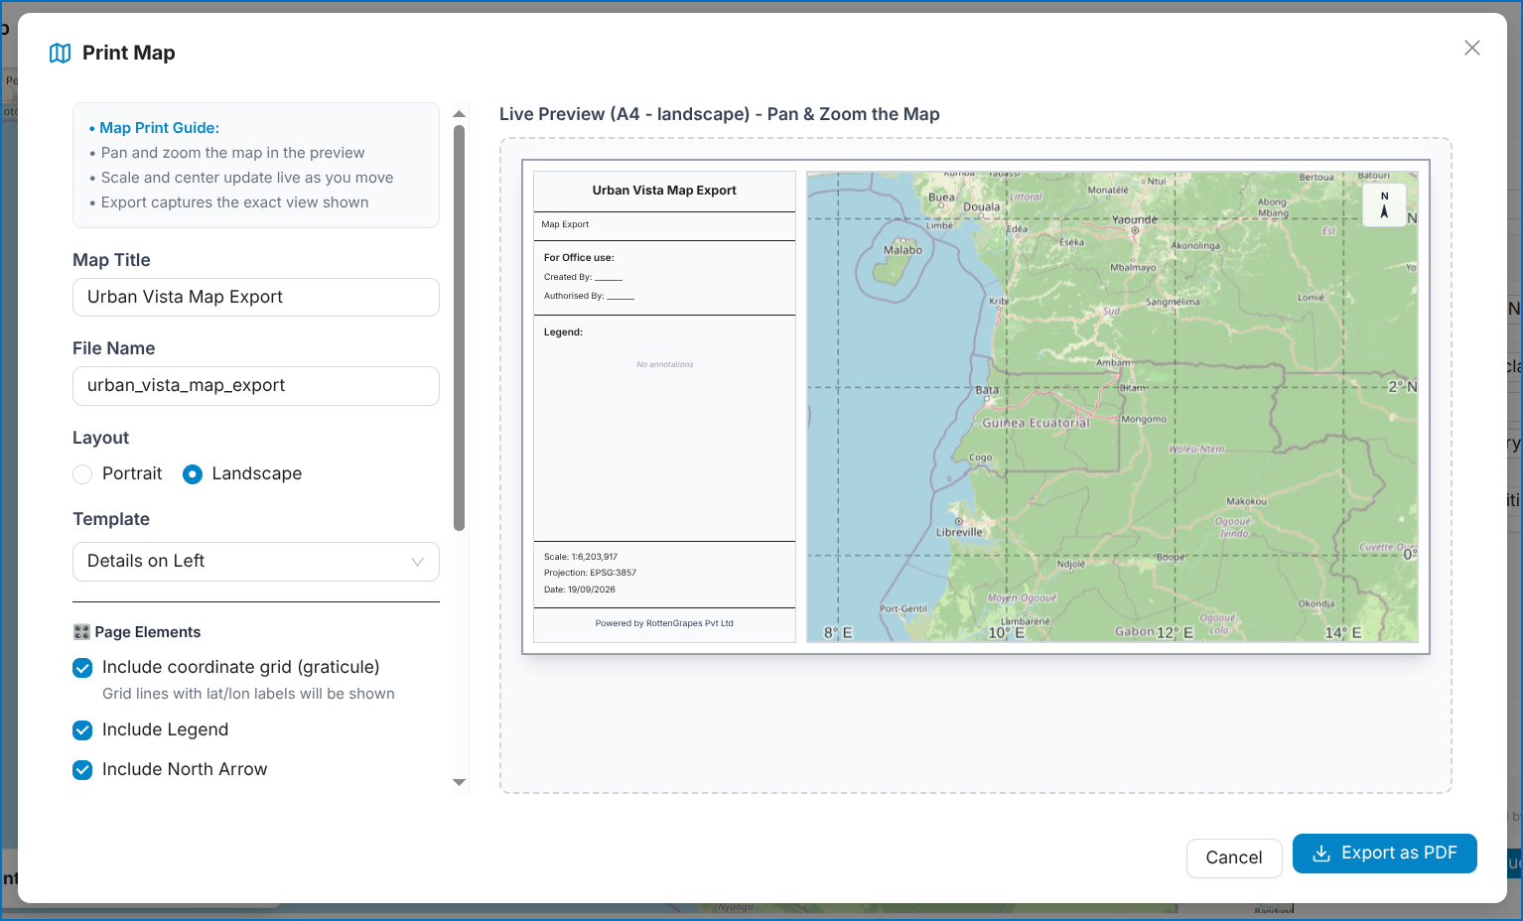Click the Print Map book icon
Screen dimensions: 1523x921
pos(60,54)
